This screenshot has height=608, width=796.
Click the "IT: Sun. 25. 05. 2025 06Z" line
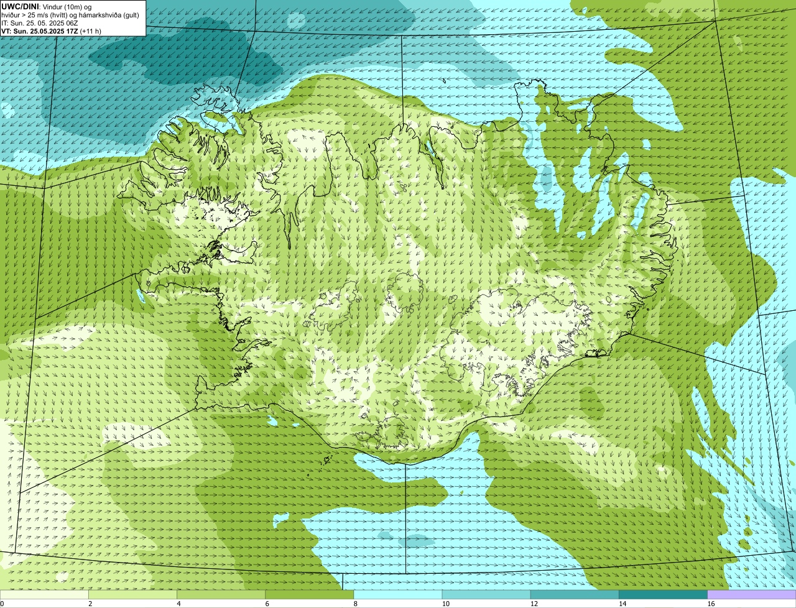pos(39,22)
